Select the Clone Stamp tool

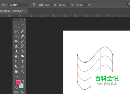click(x=16, y=46)
